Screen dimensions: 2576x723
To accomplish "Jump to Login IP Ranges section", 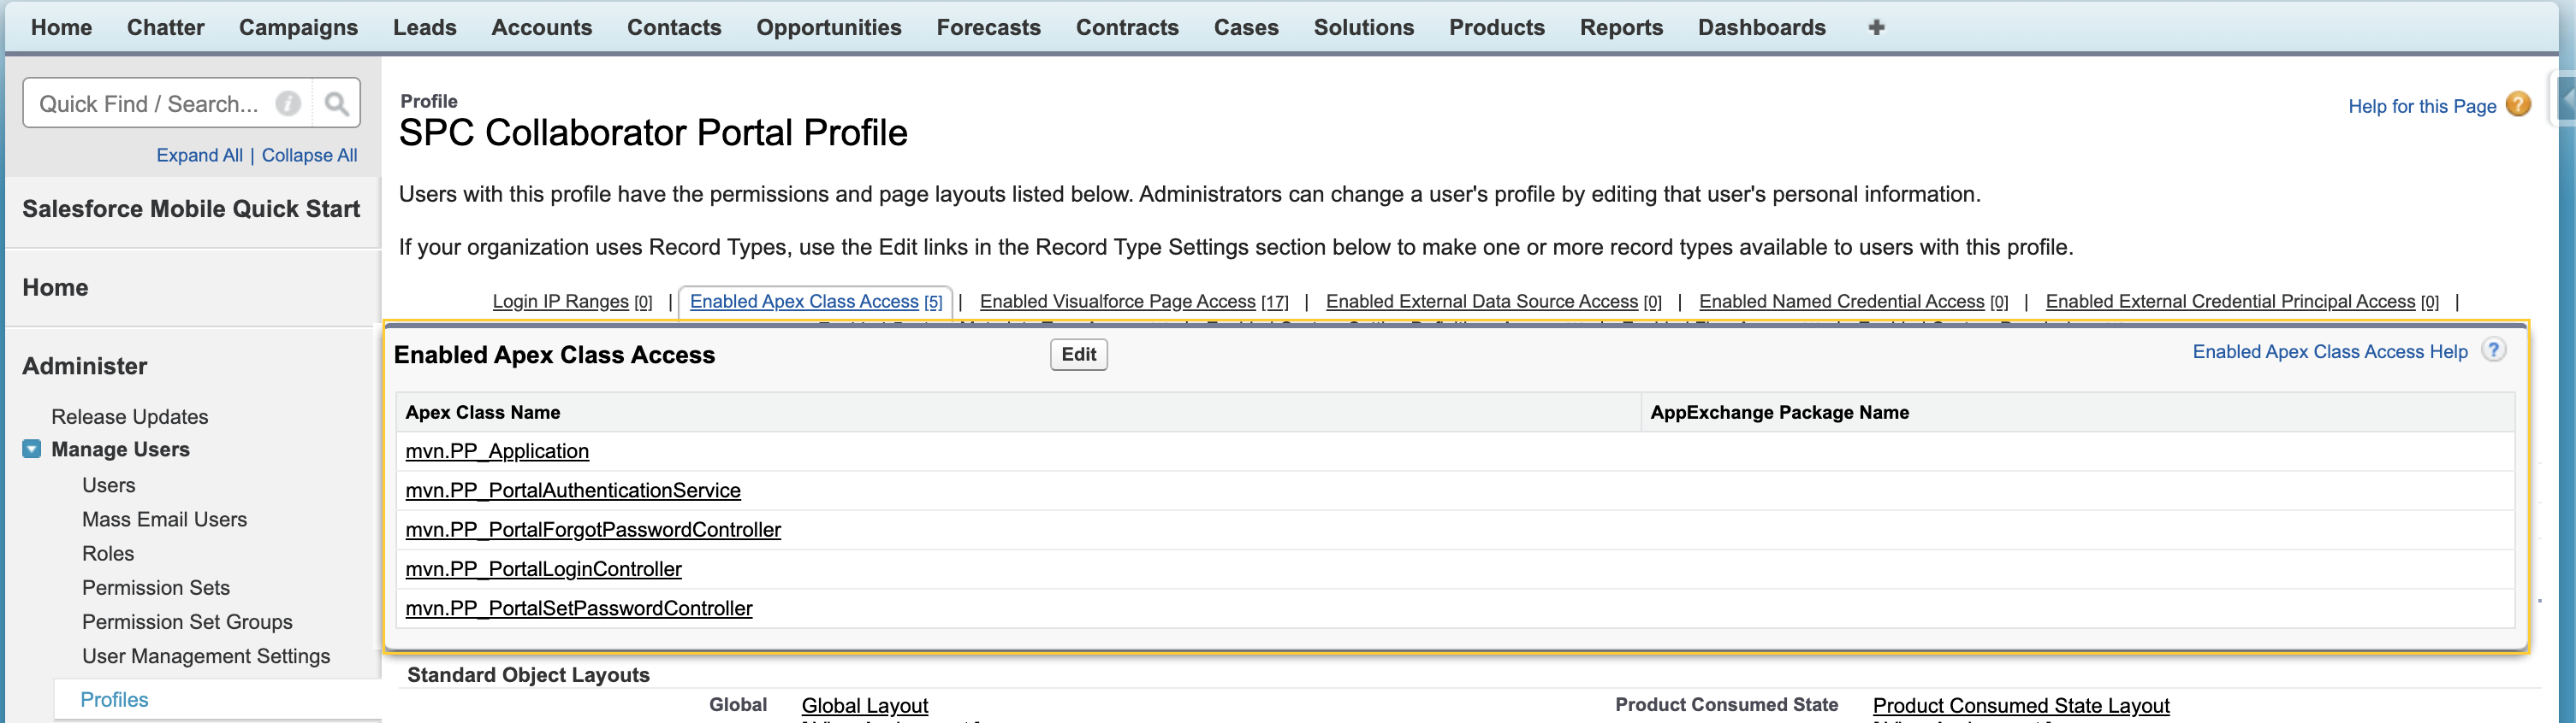I will pos(572,302).
